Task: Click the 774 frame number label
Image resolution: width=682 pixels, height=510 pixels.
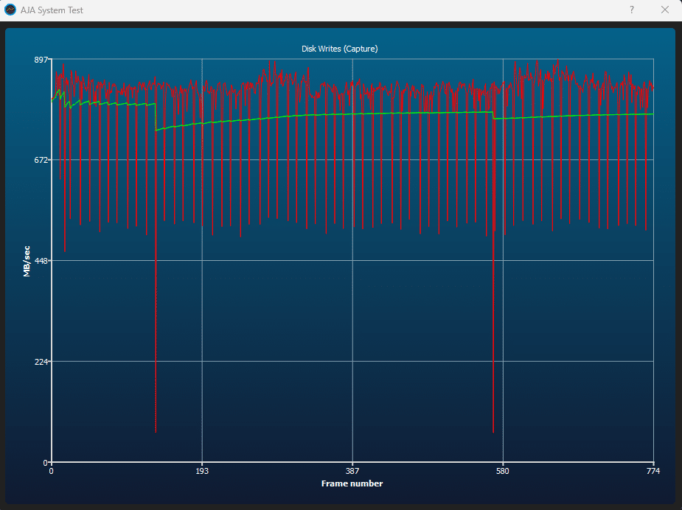Action: pyautogui.click(x=653, y=471)
